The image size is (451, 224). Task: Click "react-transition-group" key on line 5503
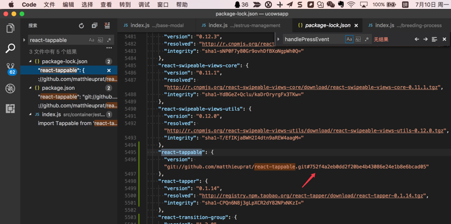pos(194,217)
